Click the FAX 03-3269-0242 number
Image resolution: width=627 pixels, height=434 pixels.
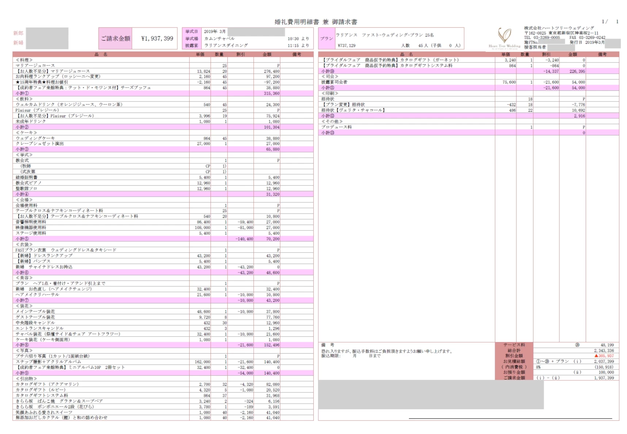click(587, 38)
